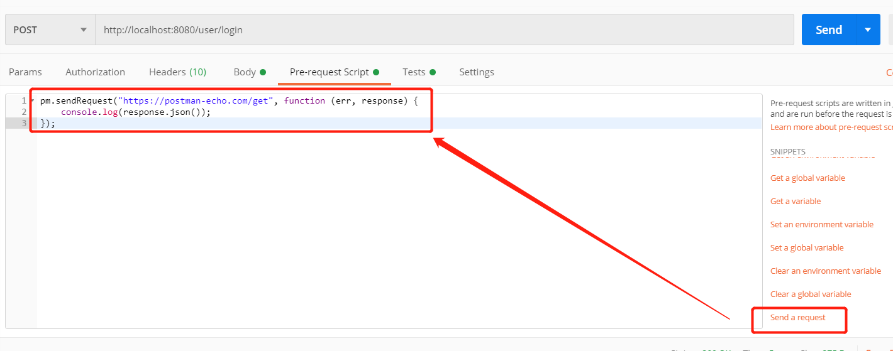
Task: Send the request with Send button
Action: 829,30
